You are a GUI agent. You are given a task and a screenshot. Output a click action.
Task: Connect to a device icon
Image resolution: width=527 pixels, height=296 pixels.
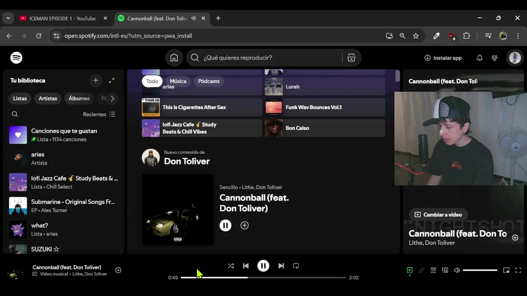tap(445, 270)
